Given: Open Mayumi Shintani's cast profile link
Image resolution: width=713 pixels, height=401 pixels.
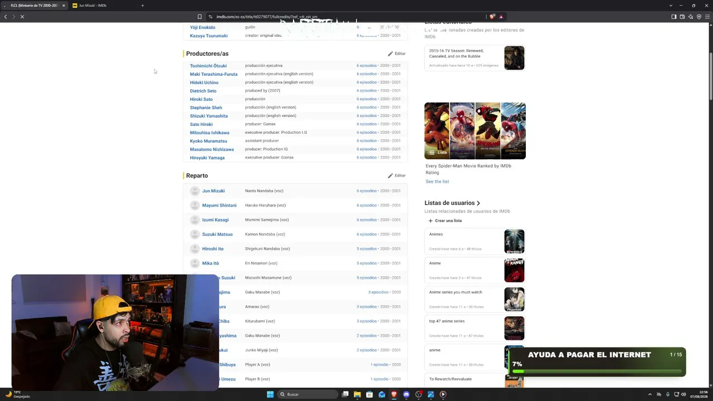Looking at the screenshot, I should [219, 206].
